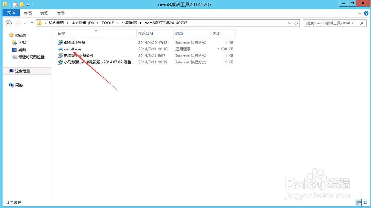
Task: Click the 收藏夹 star icon
Action: click(11, 35)
